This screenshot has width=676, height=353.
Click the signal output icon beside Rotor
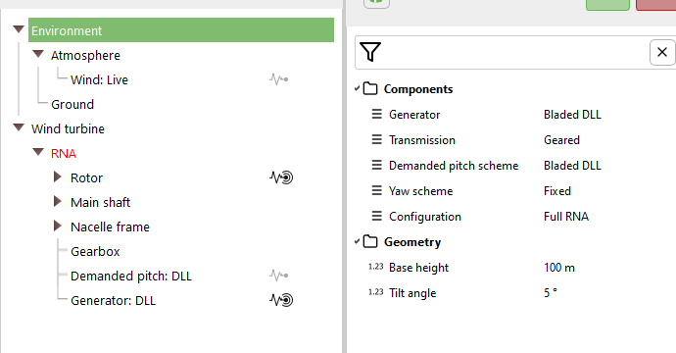(x=281, y=177)
